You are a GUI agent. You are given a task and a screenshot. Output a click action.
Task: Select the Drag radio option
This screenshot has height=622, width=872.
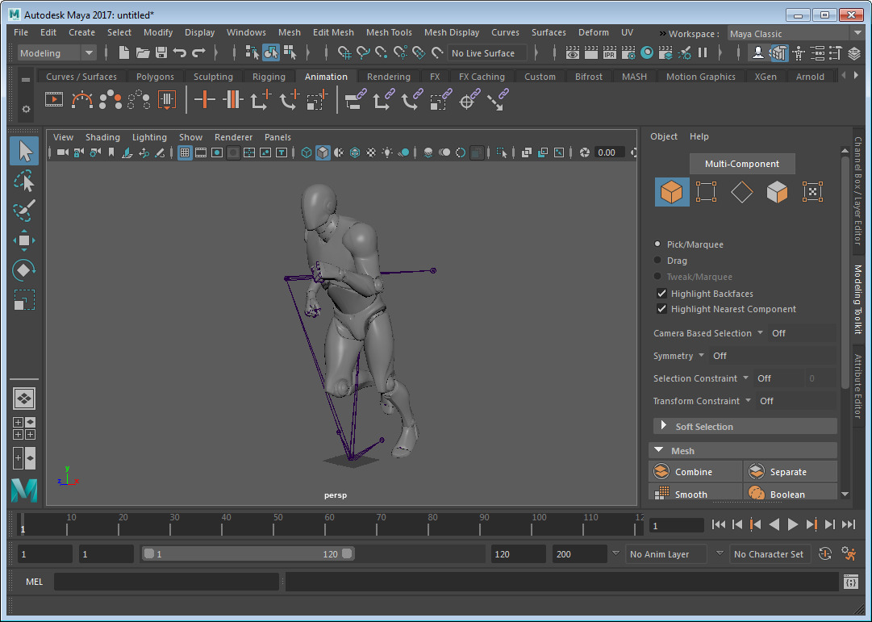pyautogui.click(x=658, y=261)
